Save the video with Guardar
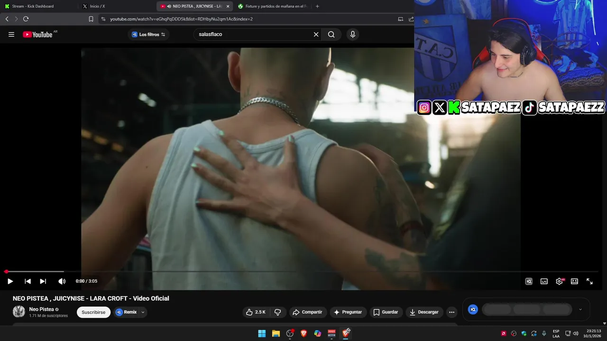 point(386,312)
